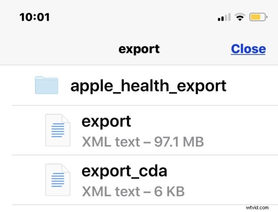This screenshot has width=278, height=212.
Task: Tap the XML text label under export
Action: click(111, 142)
